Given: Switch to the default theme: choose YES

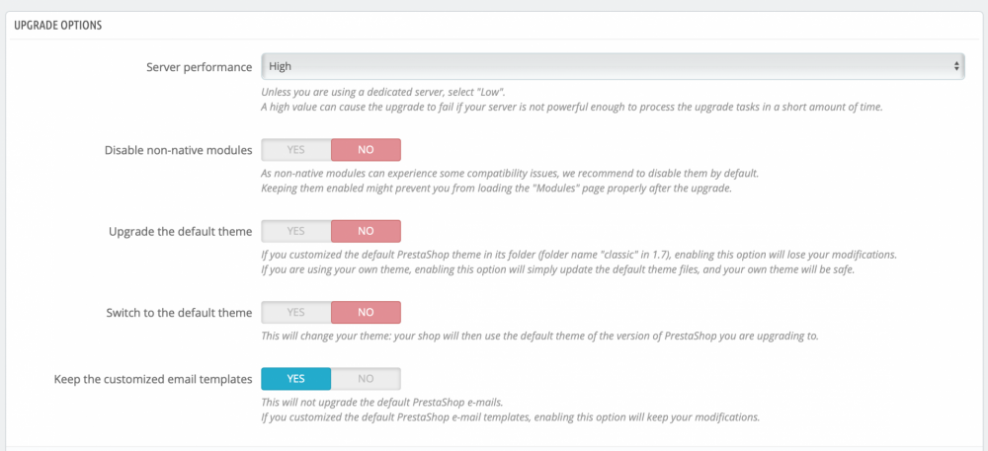Looking at the screenshot, I should coord(295,313).
